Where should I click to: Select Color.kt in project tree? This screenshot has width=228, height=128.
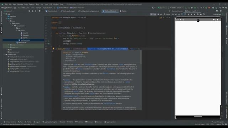click(24, 33)
